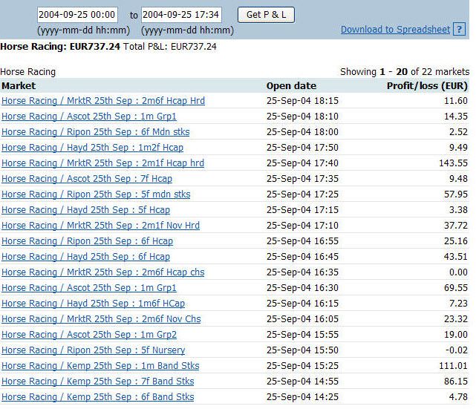The width and height of the screenshot is (476, 409).
Task: Click the bold Horse Racing: EUR737.24 summary
Action: (x=60, y=47)
